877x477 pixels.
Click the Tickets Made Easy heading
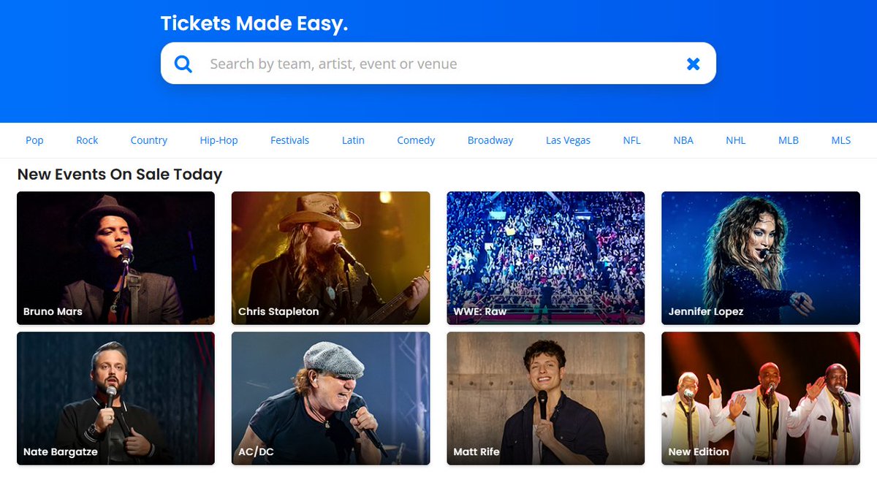(x=254, y=23)
